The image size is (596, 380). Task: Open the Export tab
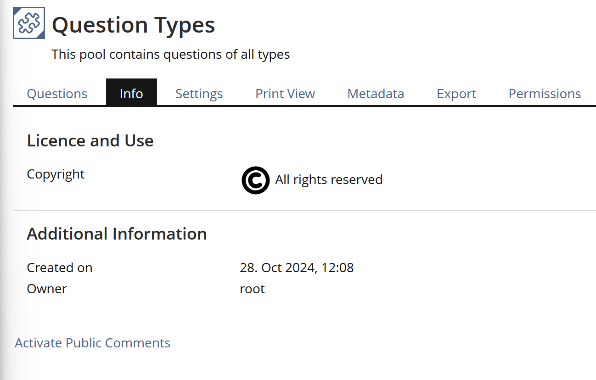click(456, 94)
